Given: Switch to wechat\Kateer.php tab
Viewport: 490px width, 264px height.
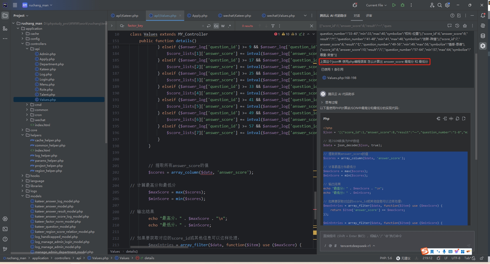Looking at the screenshot, I should pyautogui.click(x=235, y=15).
